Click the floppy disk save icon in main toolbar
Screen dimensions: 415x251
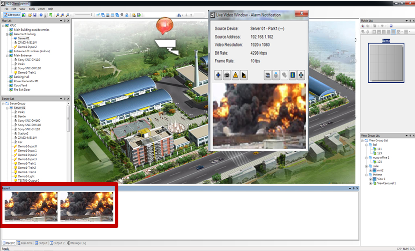coord(35,15)
